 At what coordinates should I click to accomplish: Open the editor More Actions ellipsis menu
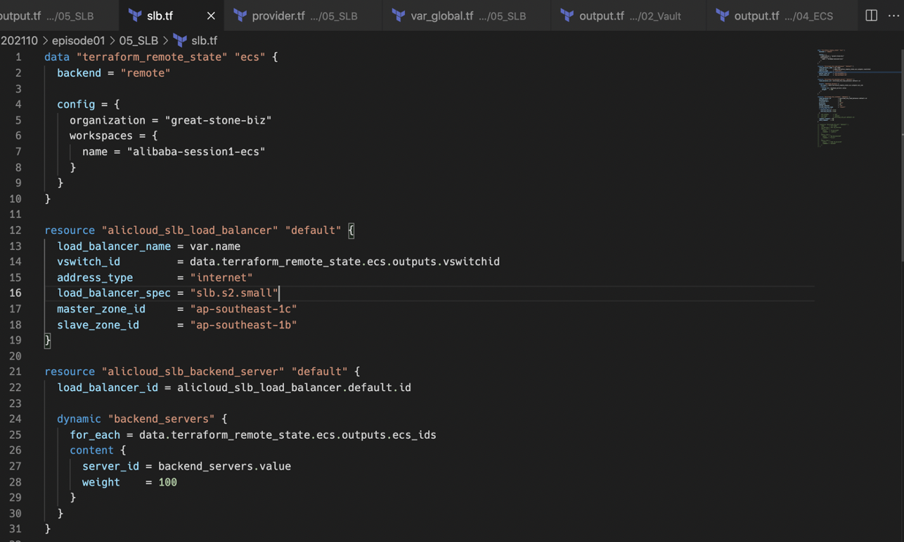[894, 15]
